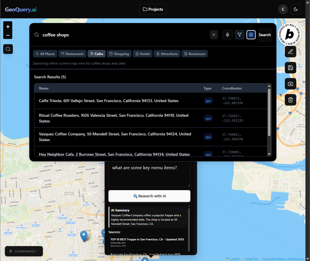Viewport: 310px width, 261px height.
Task: Select the Vasquez Coffee Company result row
Action: [x=151, y=137]
